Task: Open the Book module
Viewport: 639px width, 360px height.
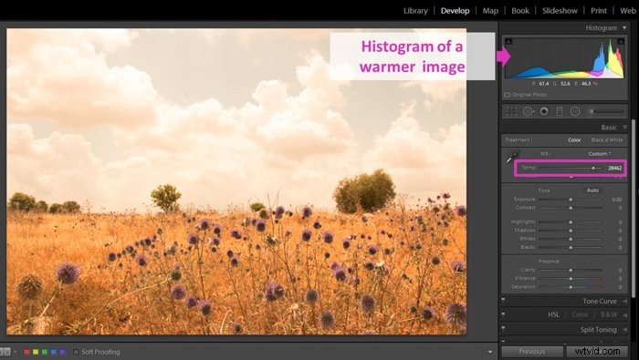Action: tap(520, 11)
